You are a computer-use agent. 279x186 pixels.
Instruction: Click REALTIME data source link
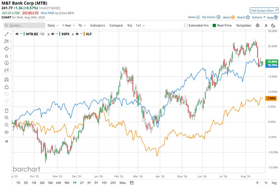click(x=47, y=13)
